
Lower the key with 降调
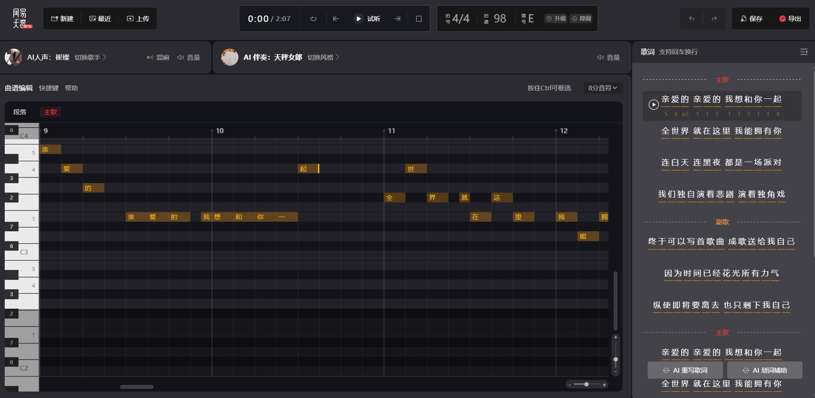tap(581, 18)
